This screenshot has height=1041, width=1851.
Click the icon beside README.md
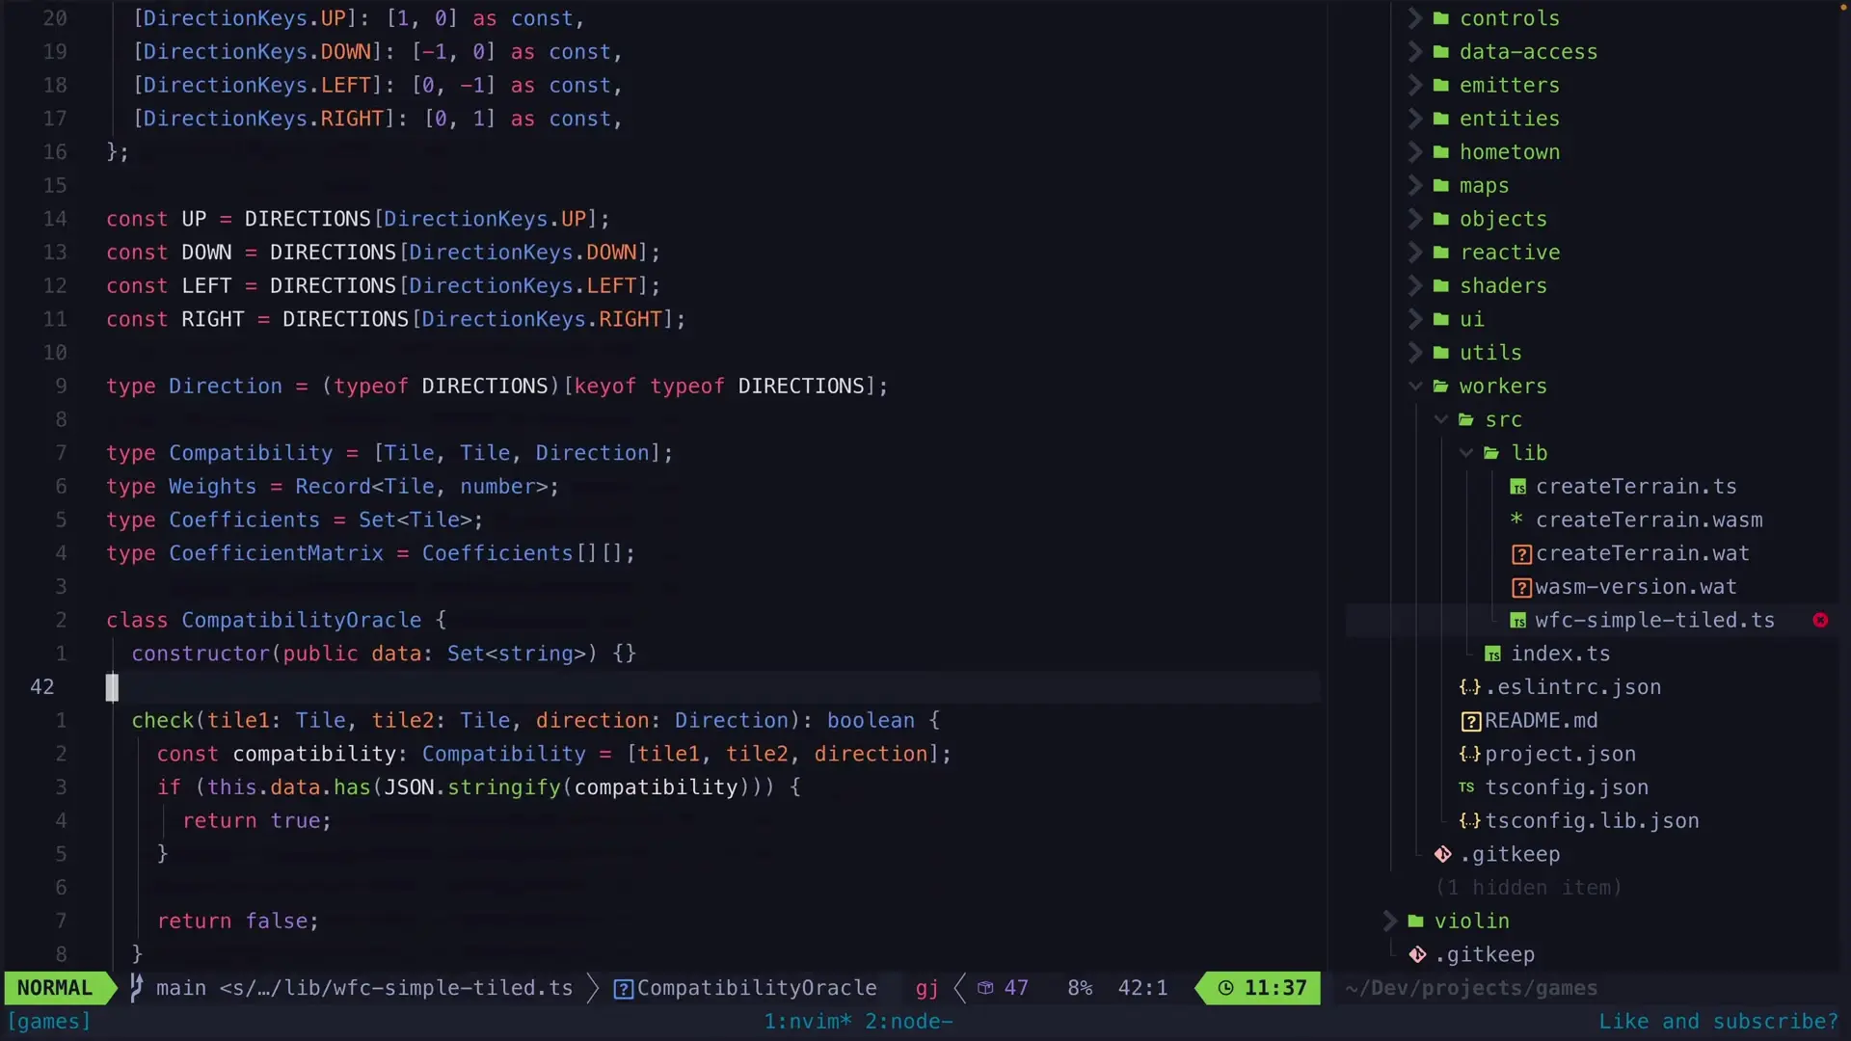coord(1471,721)
